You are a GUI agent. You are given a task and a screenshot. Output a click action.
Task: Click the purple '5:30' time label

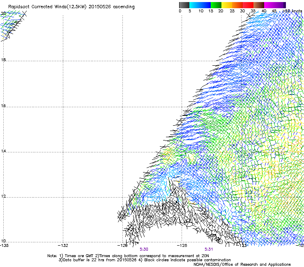pos(144,249)
